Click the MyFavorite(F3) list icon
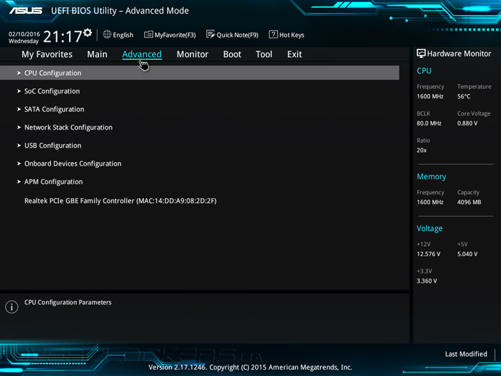 [x=148, y=35]
